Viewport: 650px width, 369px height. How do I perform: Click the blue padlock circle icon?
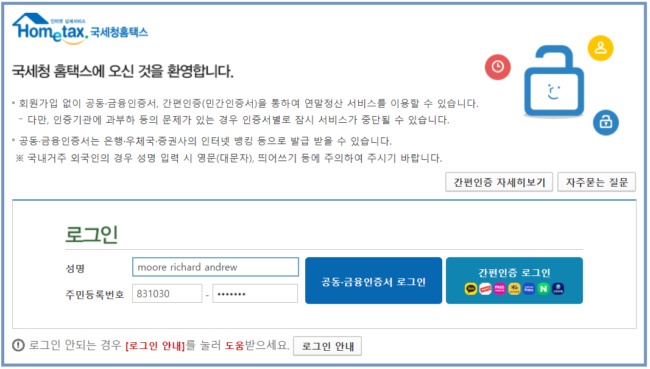tap(606, 122)
